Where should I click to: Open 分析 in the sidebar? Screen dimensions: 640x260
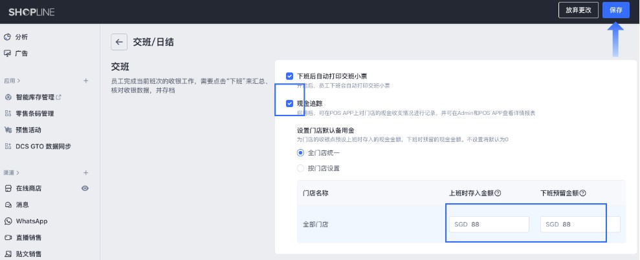click(x=21, y=37)
